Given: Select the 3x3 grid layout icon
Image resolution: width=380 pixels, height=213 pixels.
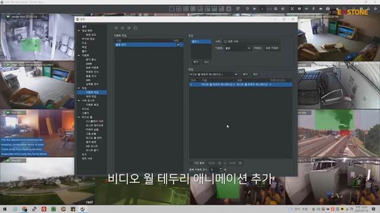Looking at the screenshot, I should 186,9.
